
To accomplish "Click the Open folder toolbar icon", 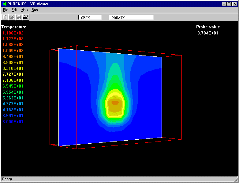I will pyautogui.click(x=12, y=17).
